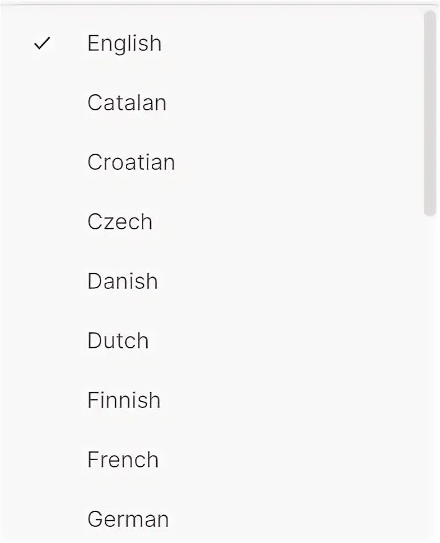Choose the Finnish language entry
The image size is (440, 543).
pyautogui.click(x=123, y=400)
